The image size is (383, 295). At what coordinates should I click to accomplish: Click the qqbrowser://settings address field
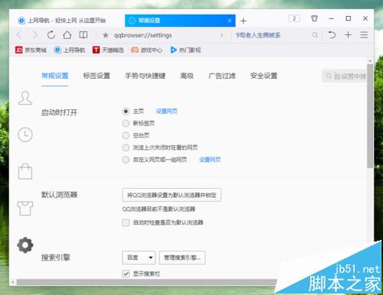pyautogui.click(x=163, y=35)
